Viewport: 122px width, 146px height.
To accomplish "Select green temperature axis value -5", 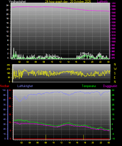I will coord(113,134).
